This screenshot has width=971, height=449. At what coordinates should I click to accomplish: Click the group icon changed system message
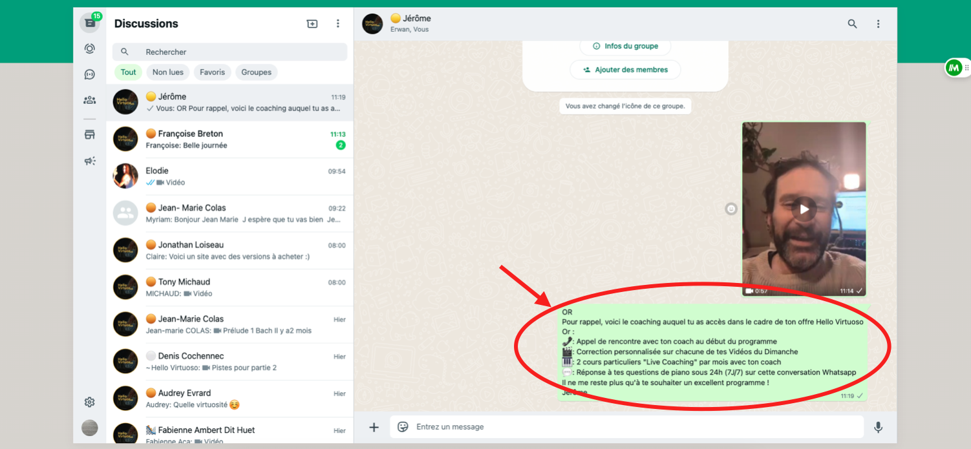coord(625,106)
